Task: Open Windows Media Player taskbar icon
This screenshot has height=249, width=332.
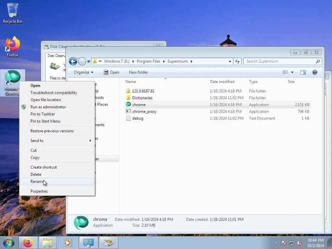Action: click(67, 243)
